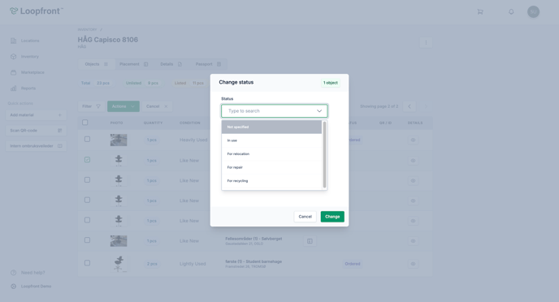Cancel the Change status dialog
This screenshot has width=559, height=302.
click(305, 217)
